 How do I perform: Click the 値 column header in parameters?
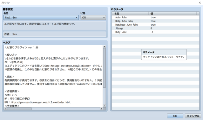[172, 13]
